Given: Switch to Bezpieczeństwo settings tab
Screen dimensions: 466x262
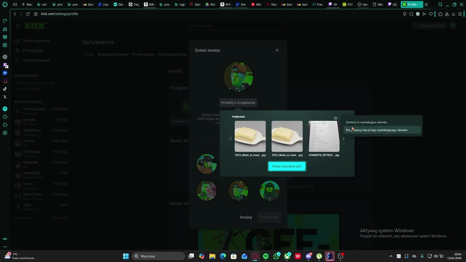Looking at the screenshot, I should pyautogui.click(x=113, y=54).
